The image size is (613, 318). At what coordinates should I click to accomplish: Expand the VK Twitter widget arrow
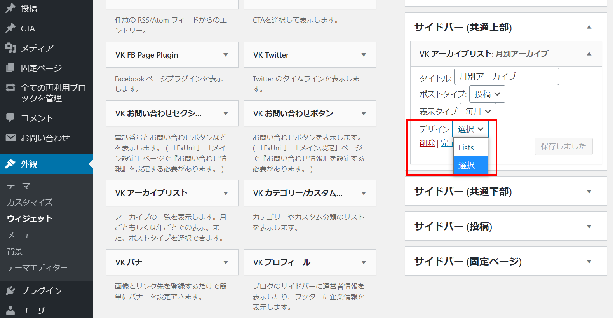[364, 55]
